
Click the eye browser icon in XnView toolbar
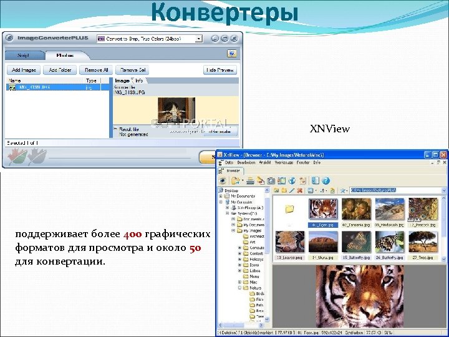click(223, 181)
